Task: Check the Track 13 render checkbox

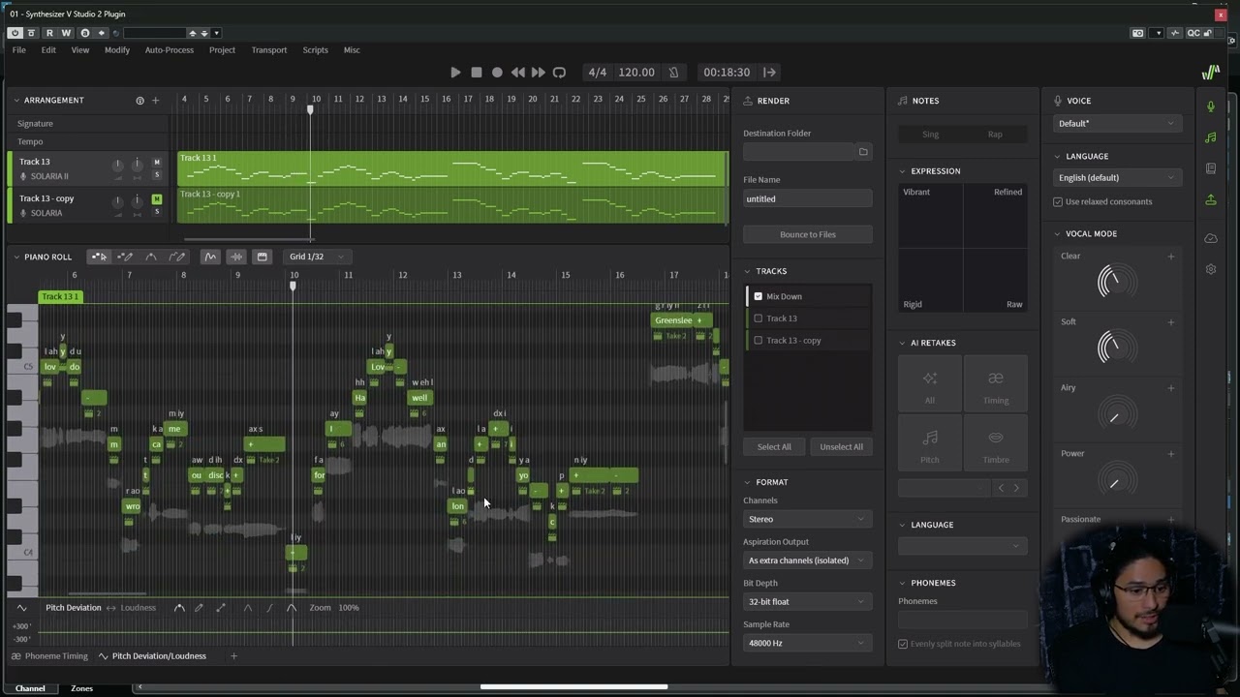Action: [759, 318]
